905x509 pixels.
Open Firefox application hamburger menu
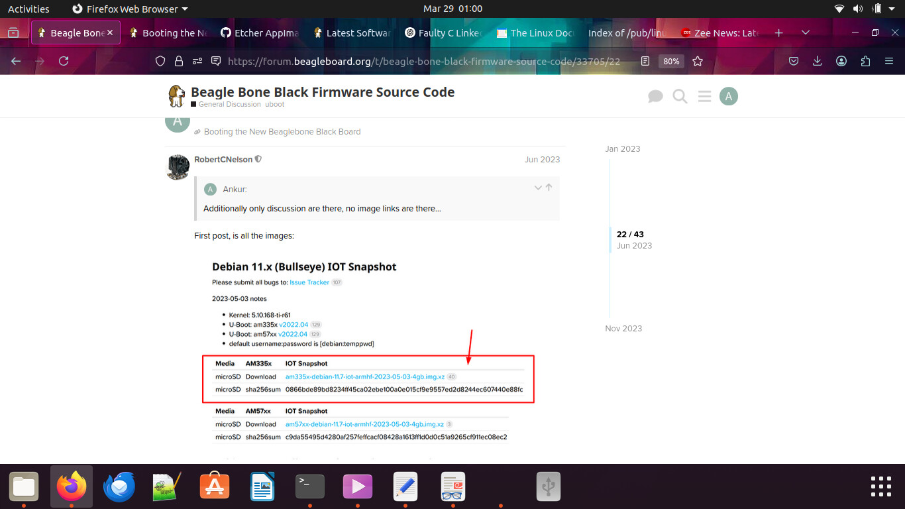click(889, 61)
